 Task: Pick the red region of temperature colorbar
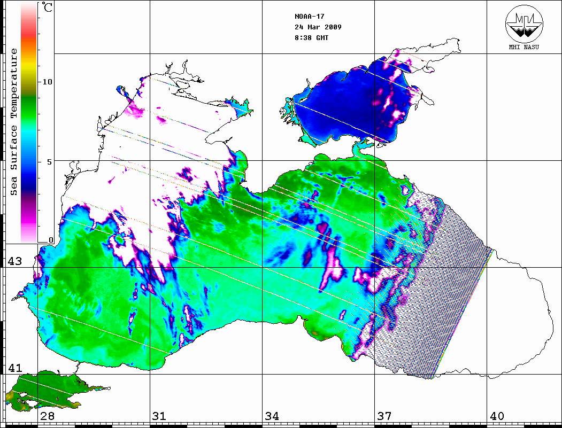click(x=29, y=34)
